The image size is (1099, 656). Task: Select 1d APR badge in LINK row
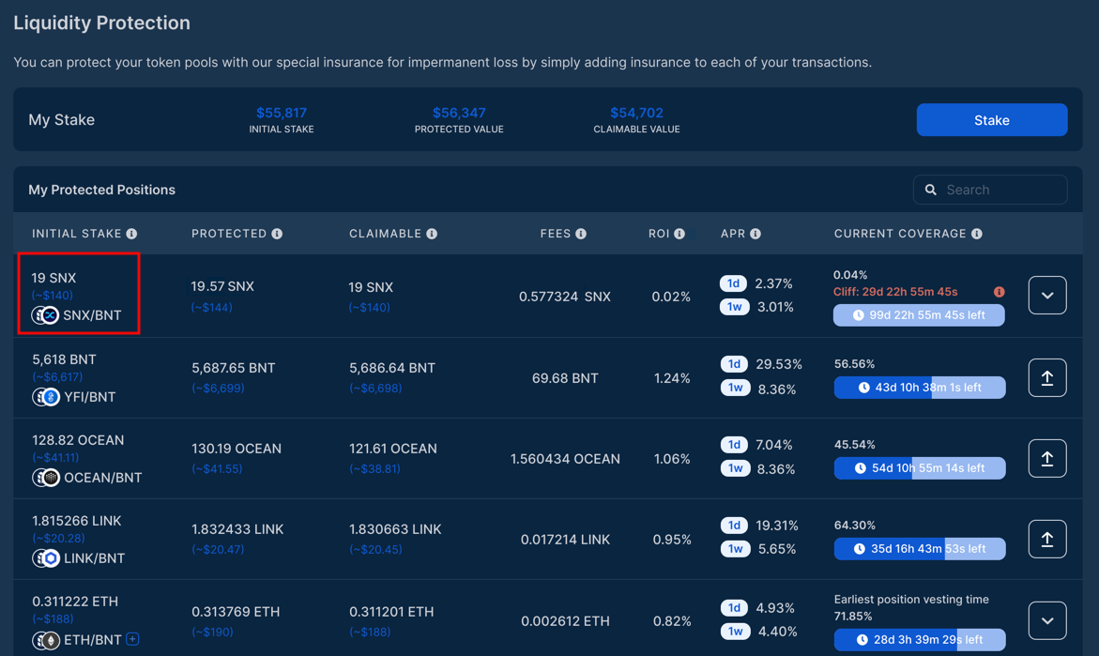pyautogui.click(x=734, y=525)
